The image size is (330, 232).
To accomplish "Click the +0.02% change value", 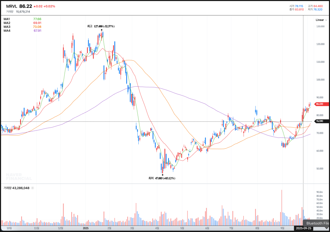I will pyautogui.click(x=49, y=6).
